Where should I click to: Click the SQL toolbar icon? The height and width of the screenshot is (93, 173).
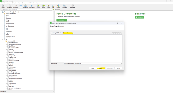tap(21, 6)
